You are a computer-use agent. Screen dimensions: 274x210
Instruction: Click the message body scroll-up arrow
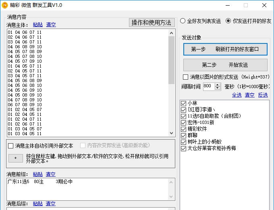tap(171, 33)
